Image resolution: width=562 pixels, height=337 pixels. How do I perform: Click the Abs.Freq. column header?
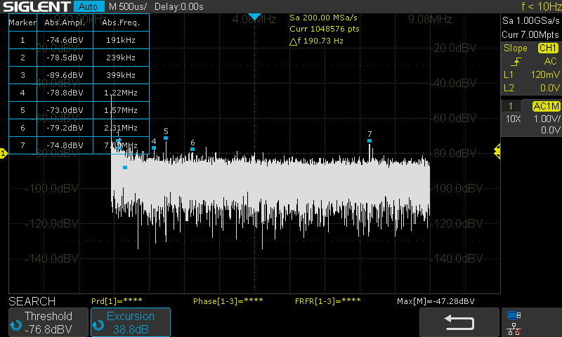pyautogui.click(x=121, y=22)
